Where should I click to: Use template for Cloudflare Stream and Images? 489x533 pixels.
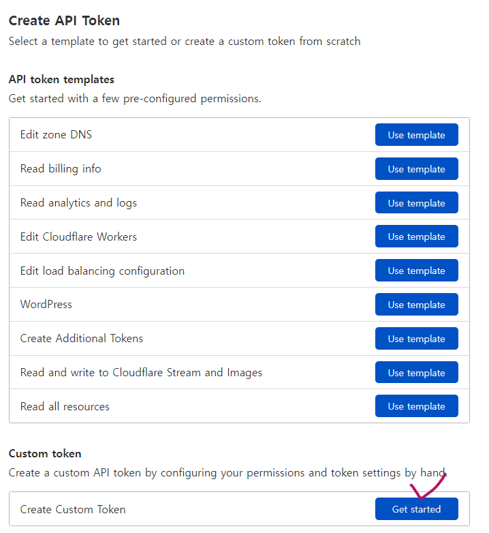(416, 373)
